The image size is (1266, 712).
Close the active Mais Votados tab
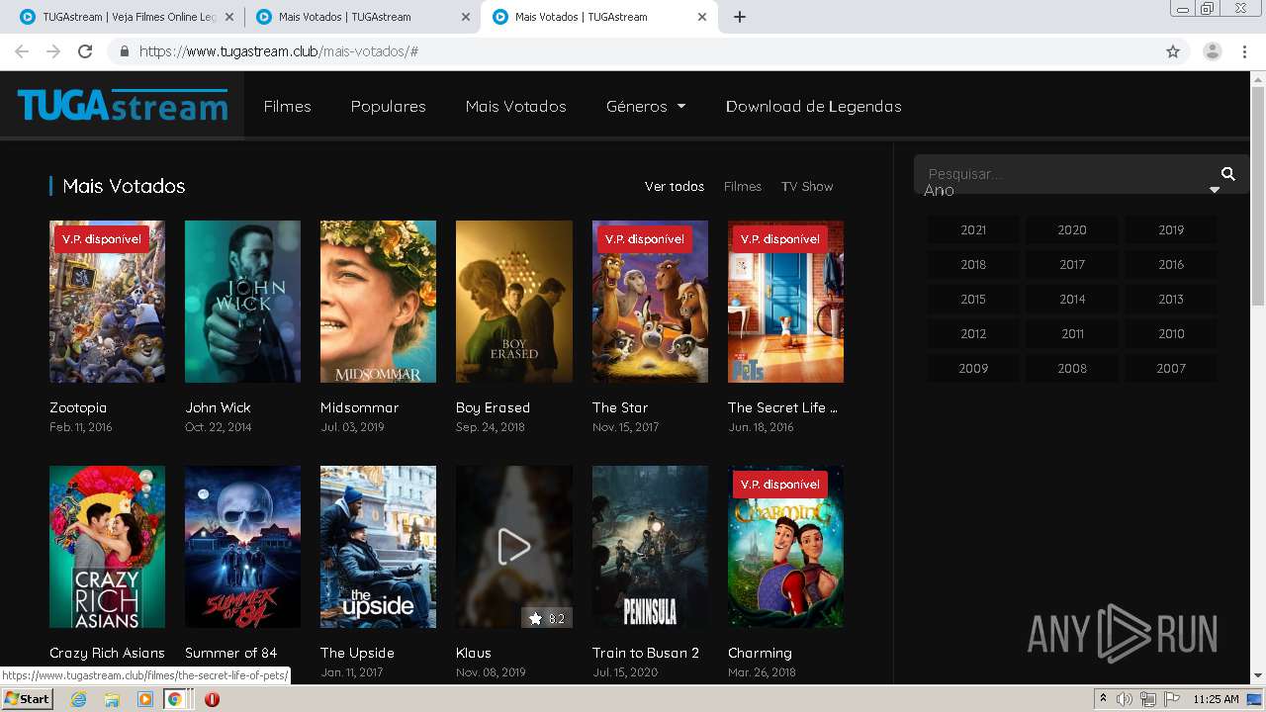click(x=702, y=17)
